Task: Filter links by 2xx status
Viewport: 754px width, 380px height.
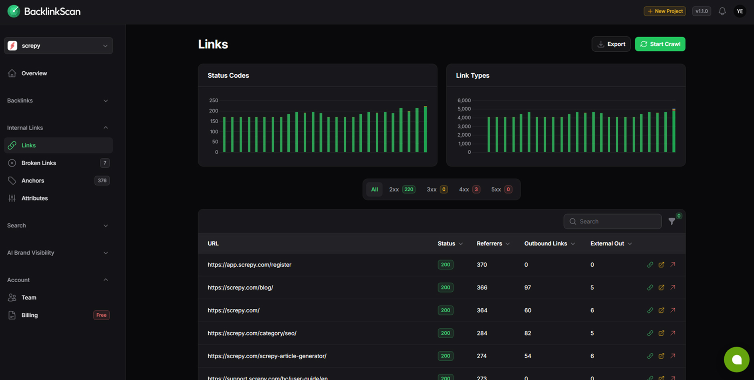Action: [x=402, y=189]
